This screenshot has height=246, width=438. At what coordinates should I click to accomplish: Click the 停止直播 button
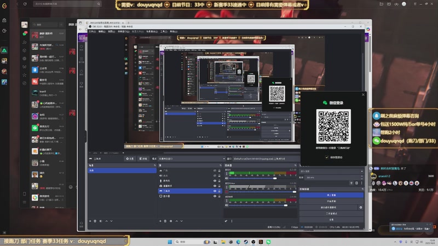click(331, 195)
